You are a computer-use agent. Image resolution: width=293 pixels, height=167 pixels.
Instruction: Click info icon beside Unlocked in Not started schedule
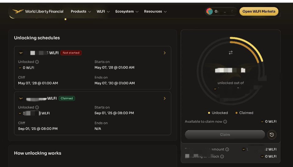37,62
